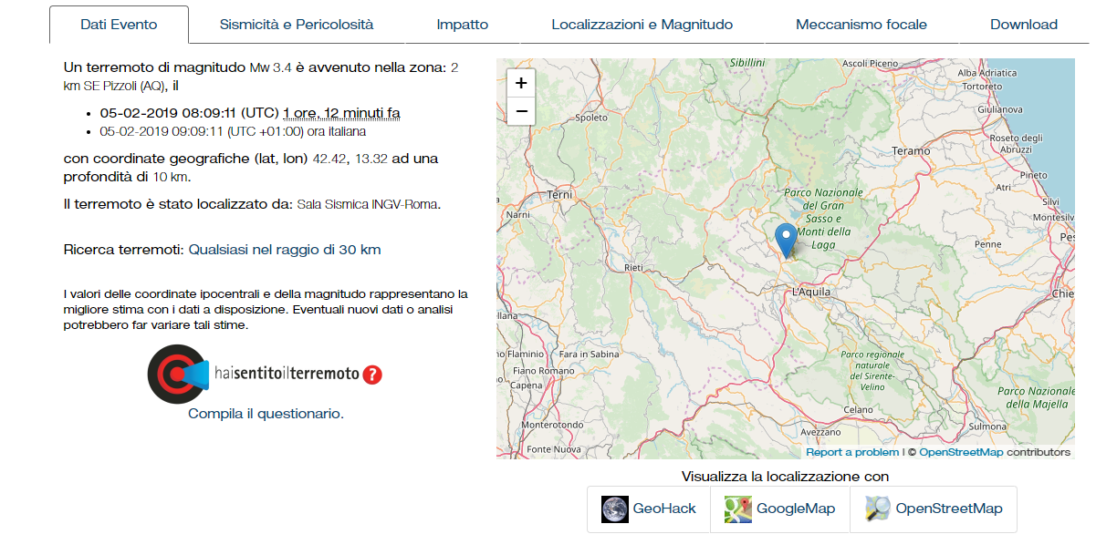Click Terni label on the map
Screen dimensions: 1117x555
point(558,195)
